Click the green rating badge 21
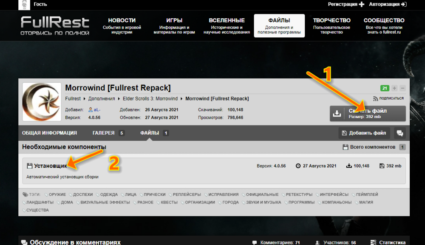Image resolution: width=425 pixels, height=245 pixels. point(385,88)
